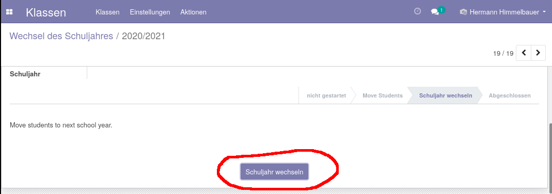The height and width of the screenshot is (194, 552).
Task: Open the Einstellungen menu
Action: point(150,12)
